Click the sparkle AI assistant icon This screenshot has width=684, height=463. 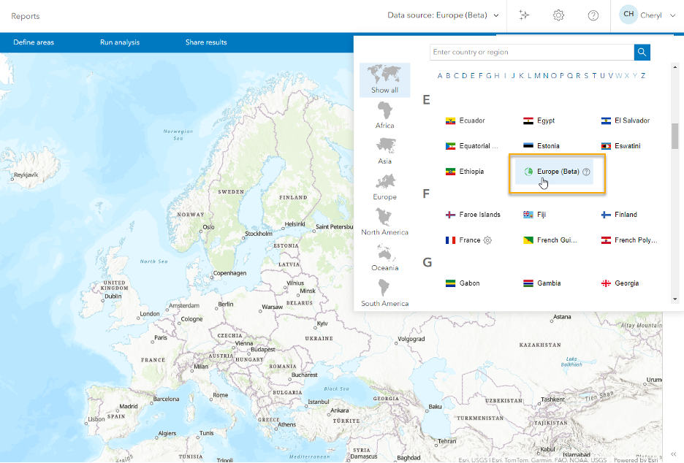pos(524,15)
